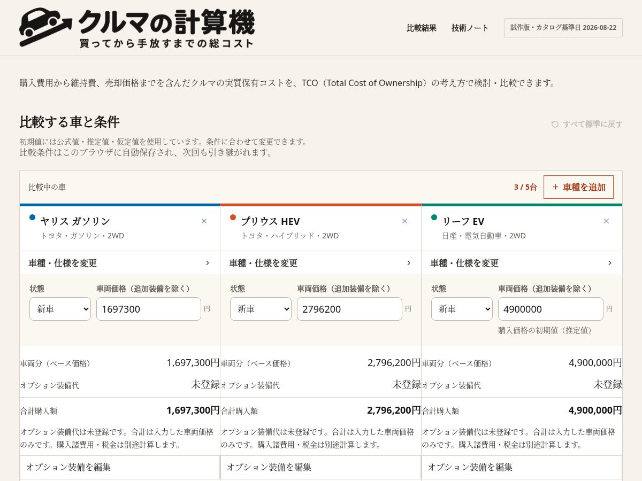Click the 車両価格 field showing 1697300
This screenshot has width=642, height=481.
point(149,309)
